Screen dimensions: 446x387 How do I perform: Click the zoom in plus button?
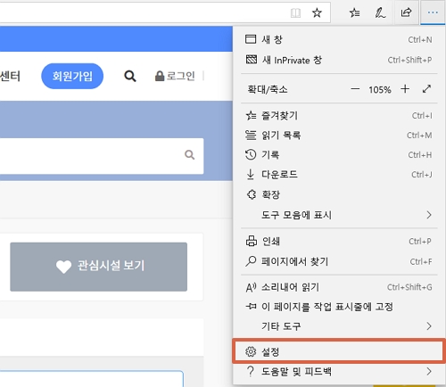click(x=405, y=89)
